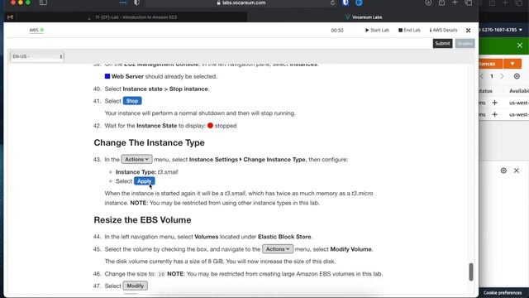
Task: Click the Safari share icon
Action: pyautogui.click(x=441, y=2)
